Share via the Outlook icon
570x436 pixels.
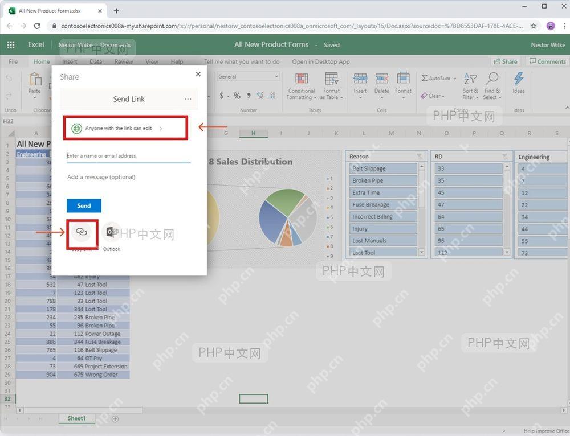(x=112, y=232)
